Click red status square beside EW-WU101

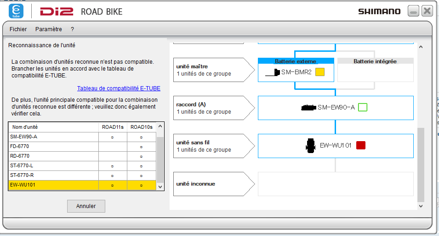tap(361, 145)
